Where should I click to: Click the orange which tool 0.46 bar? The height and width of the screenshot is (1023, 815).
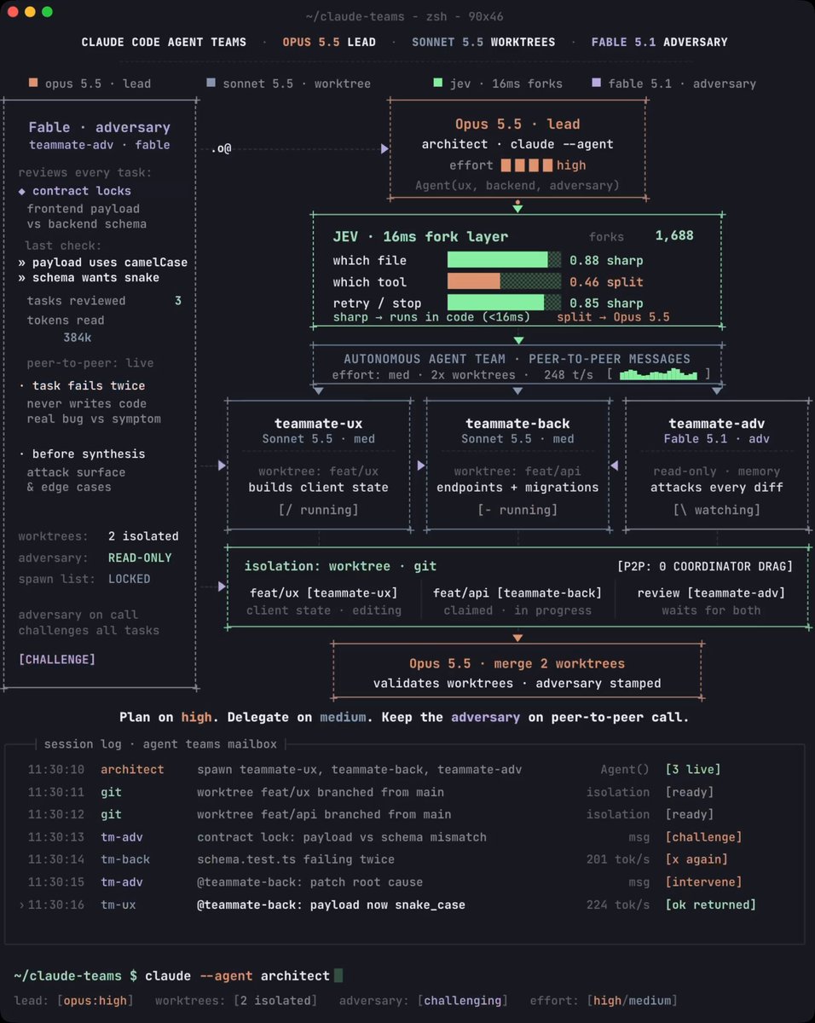click(x=474, y=281)
